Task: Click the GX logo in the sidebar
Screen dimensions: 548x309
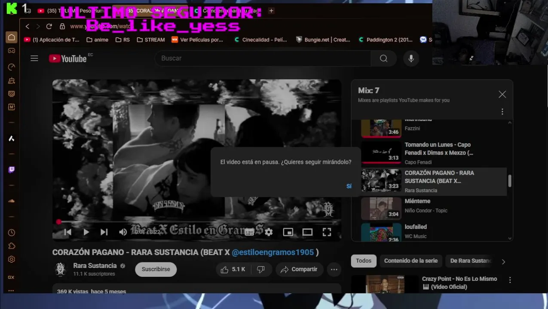Action: (11, 277)
